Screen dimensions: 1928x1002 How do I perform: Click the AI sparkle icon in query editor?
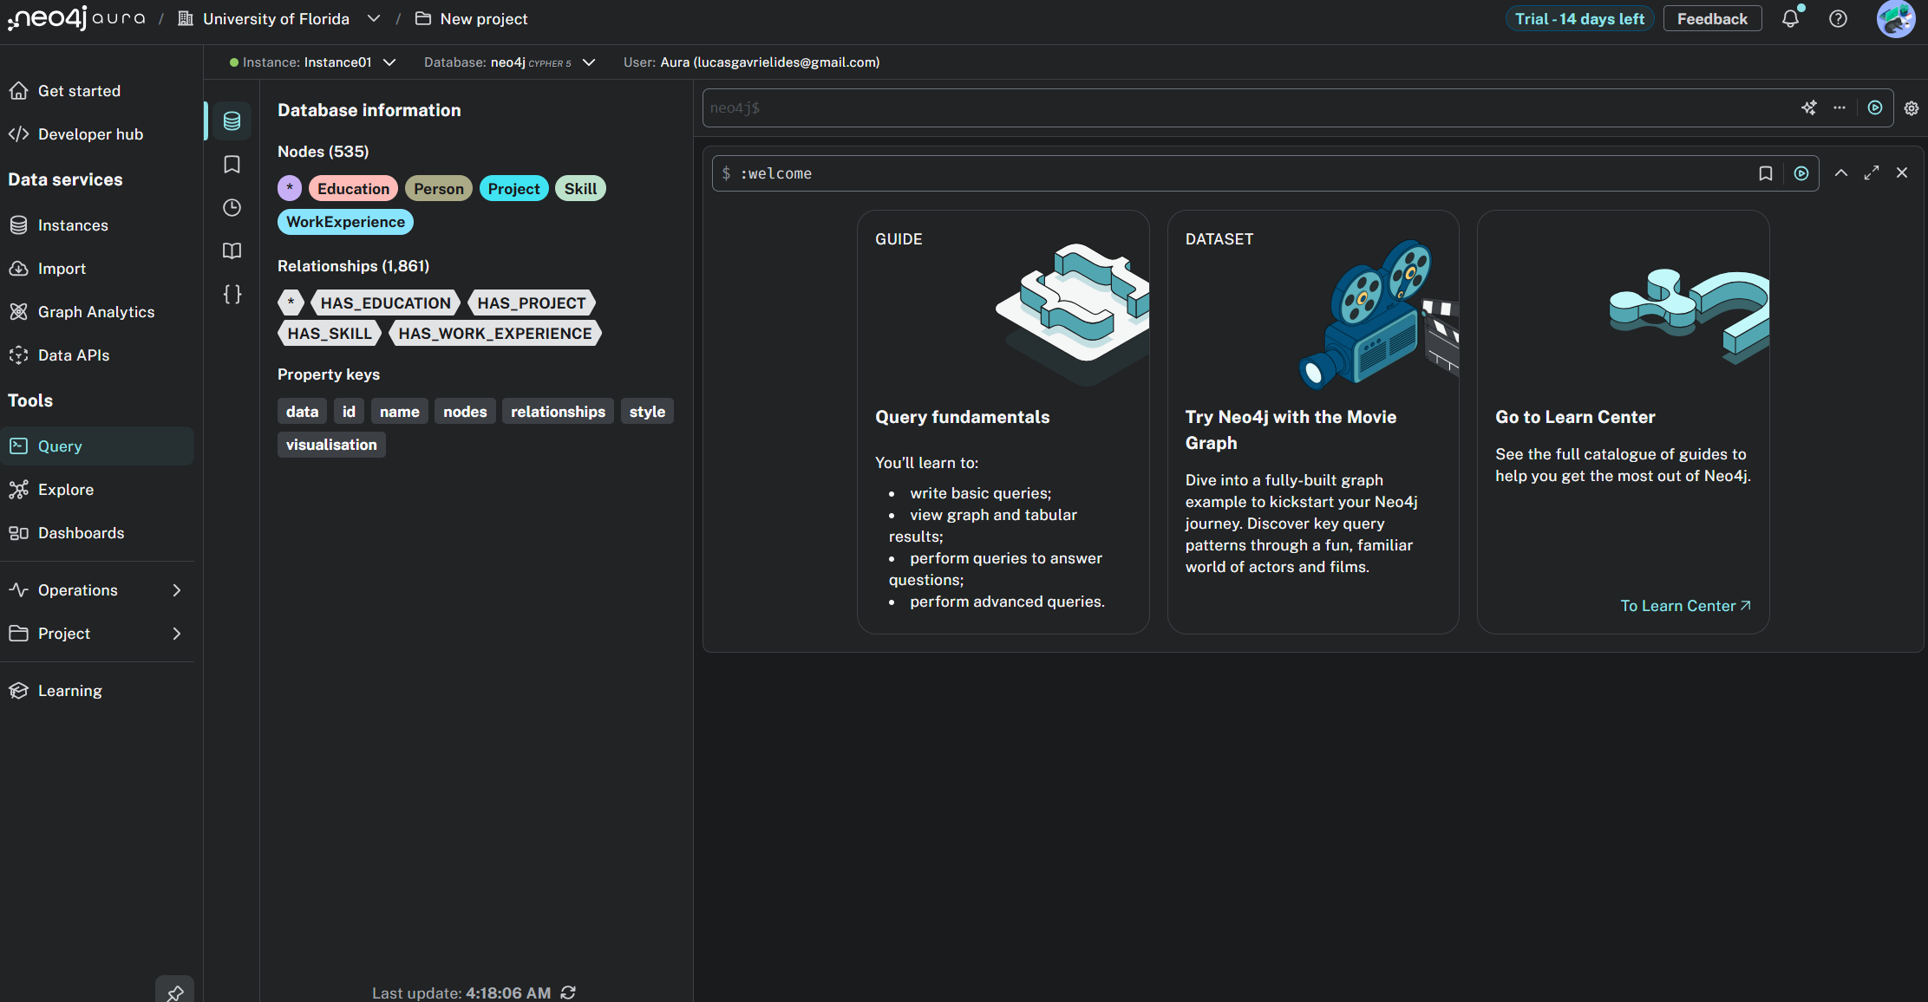click(x=1808, y=107)
